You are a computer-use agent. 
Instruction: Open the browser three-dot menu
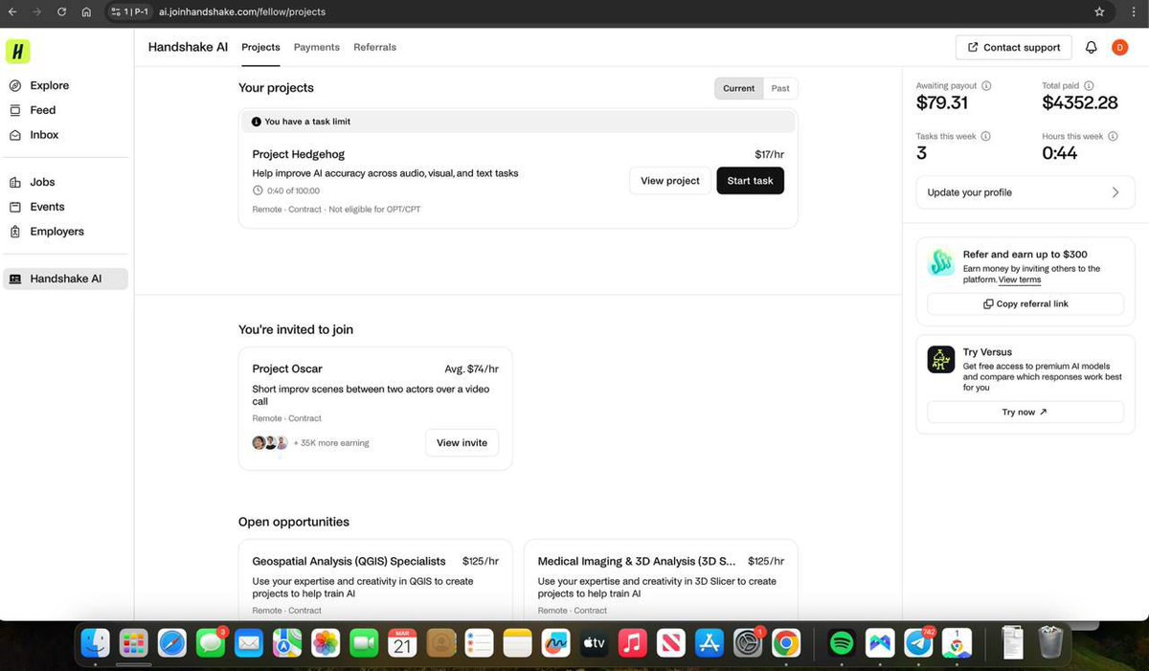click(1135, 11)
